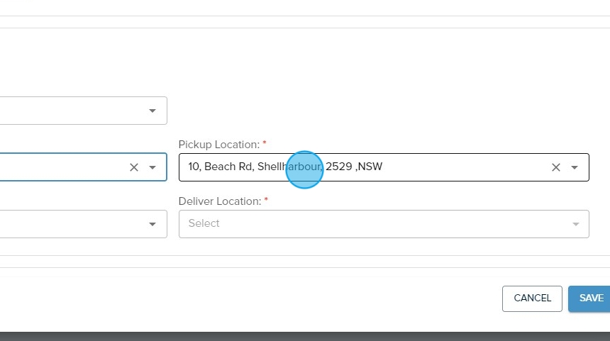Expand the topmost dropdown arrow above focused field

coord(152,111)
